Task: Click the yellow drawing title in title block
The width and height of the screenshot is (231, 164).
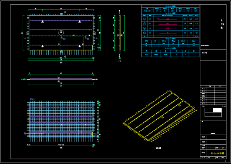Action: pyautogui.click(x=218, y=153)
